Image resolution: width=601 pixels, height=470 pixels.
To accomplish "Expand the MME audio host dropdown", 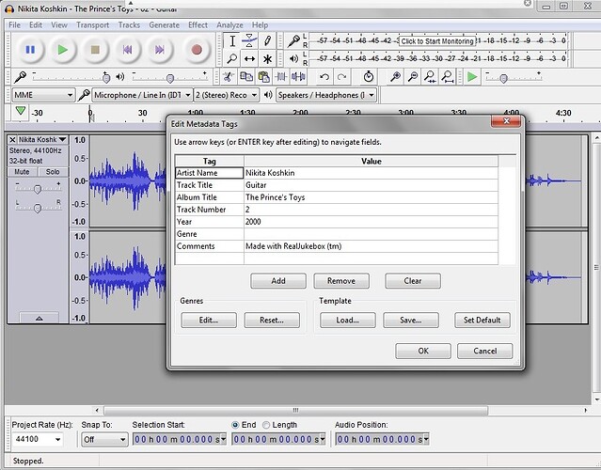I will tap(43, 95).
